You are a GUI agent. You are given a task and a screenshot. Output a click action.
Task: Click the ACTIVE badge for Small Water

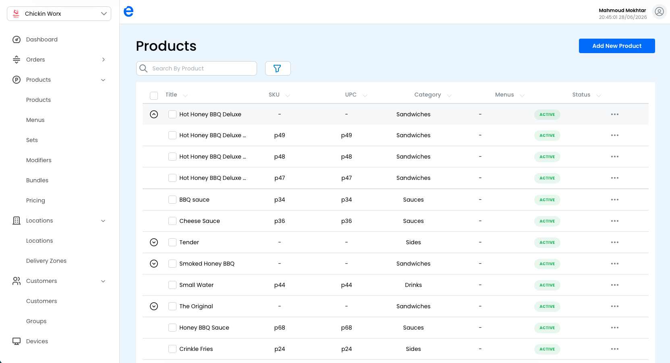coord(547,285)
